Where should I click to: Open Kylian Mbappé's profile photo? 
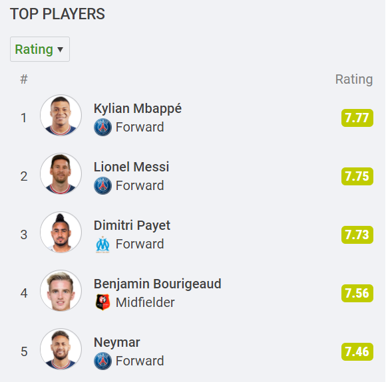pyautogui.click(x=61, y=115)
